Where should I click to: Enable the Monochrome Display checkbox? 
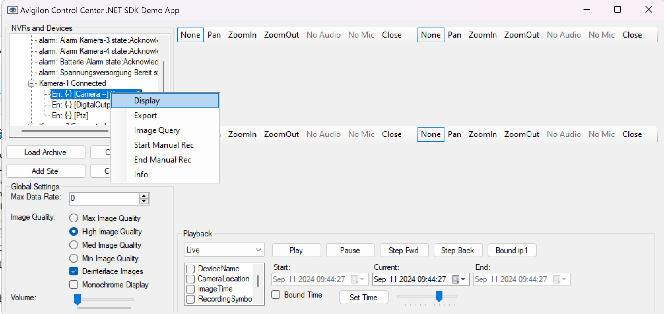point(74,284)
